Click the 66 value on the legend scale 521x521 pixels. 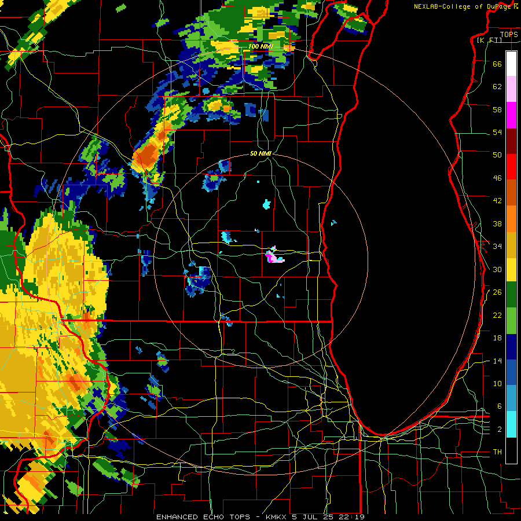pyautogui.click(x=497, y=64)
